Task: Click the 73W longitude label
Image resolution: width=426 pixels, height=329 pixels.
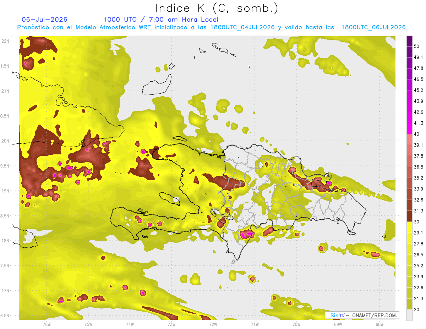Action: pyautogui.click(x=171, y=324)
